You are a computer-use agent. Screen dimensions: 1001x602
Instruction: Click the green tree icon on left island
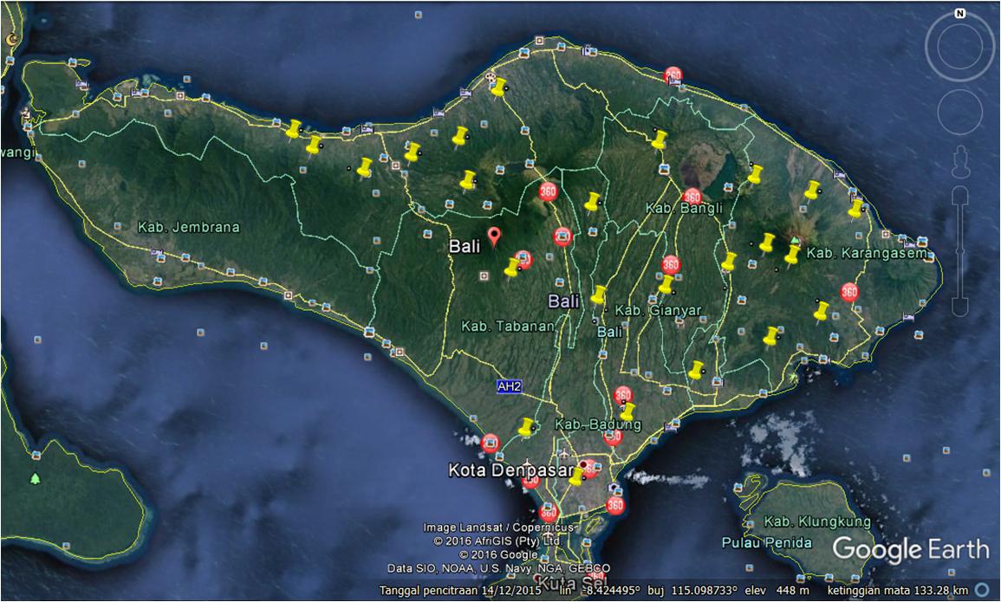35,478
